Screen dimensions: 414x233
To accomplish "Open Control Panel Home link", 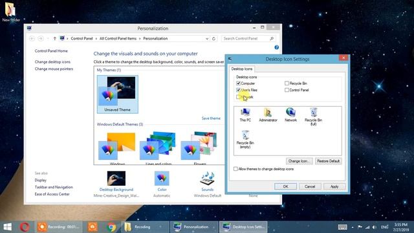I will pyautogui.click(x=51, y=51).
